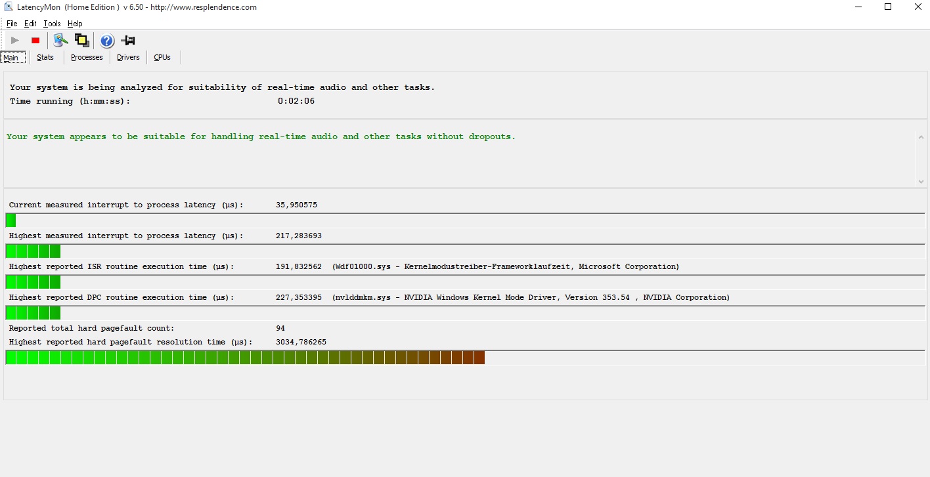This screenshot has width=930, height=477.
Task: Click 'Your system is being analyzed' text line
Action: (222, 87)
